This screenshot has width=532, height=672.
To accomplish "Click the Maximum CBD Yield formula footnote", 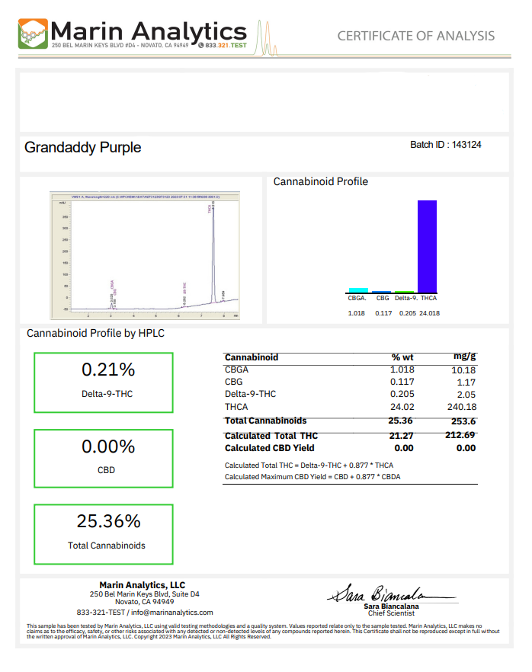I will click(312, 477).
